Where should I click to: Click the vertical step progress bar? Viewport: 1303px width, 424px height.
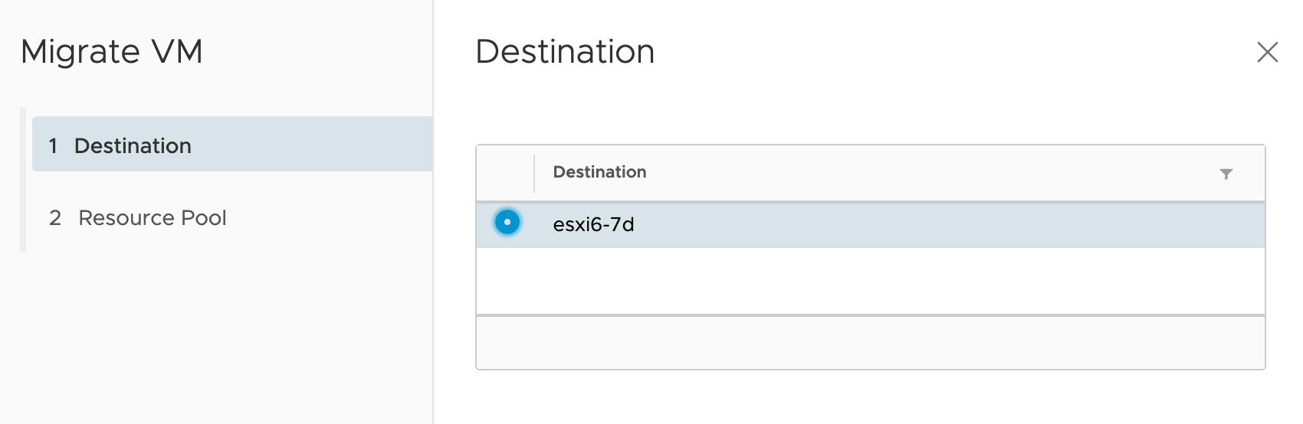[x=23, y=180]
